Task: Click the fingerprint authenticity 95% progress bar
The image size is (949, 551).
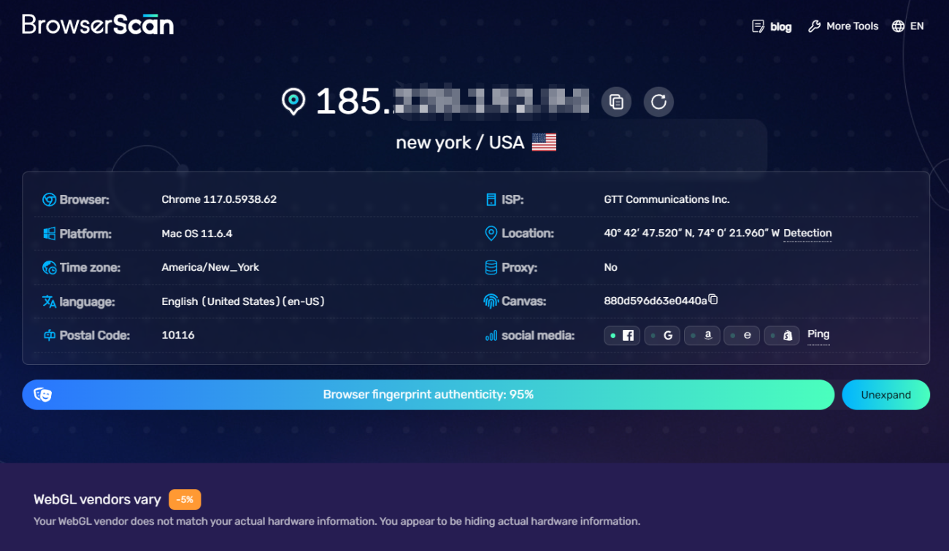Action: pyautogui.click(x=428, y=394)
